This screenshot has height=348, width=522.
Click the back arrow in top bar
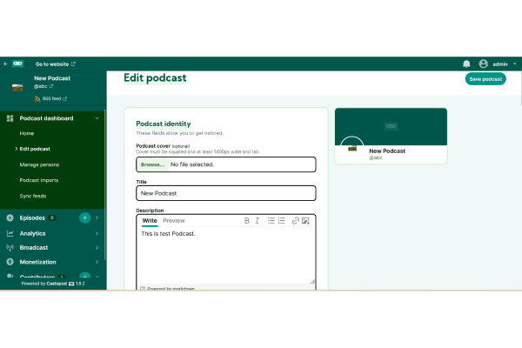[x=6, y=64]
